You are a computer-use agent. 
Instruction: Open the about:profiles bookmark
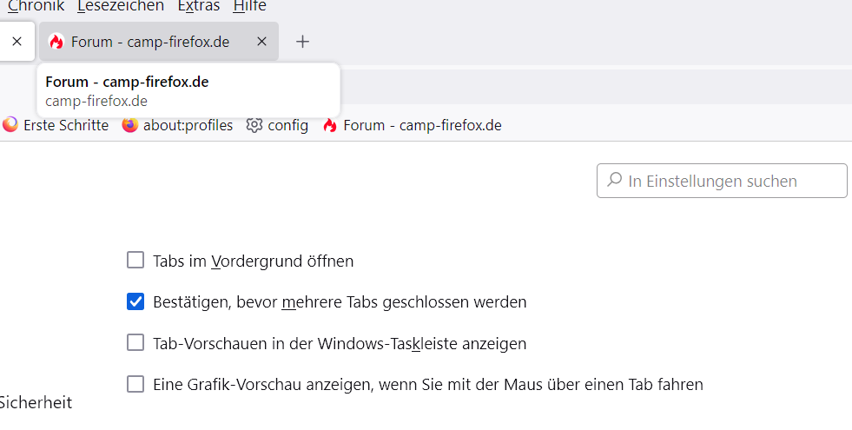click(x=178, y=125)
